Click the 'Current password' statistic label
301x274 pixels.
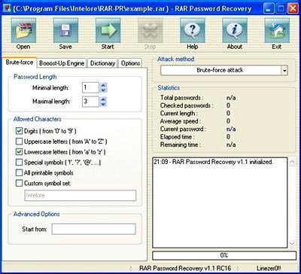(183, 129)
